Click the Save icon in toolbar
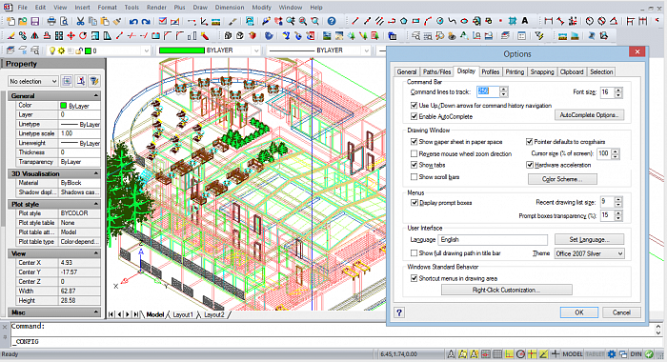 point(35,21)
